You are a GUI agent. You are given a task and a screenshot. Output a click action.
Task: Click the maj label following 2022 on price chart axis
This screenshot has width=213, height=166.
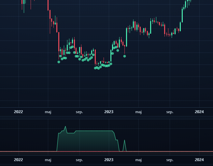point(48,112)
